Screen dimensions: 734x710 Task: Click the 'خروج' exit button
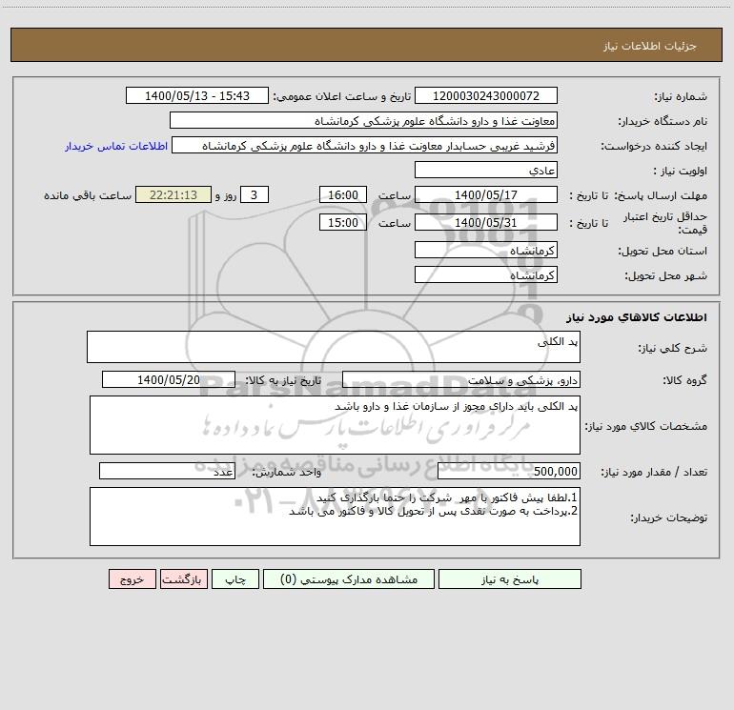coord(132,578)
